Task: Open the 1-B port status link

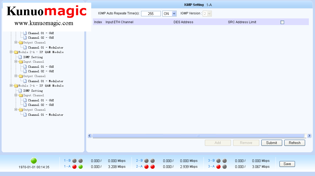Action: [x=67, y=161]
